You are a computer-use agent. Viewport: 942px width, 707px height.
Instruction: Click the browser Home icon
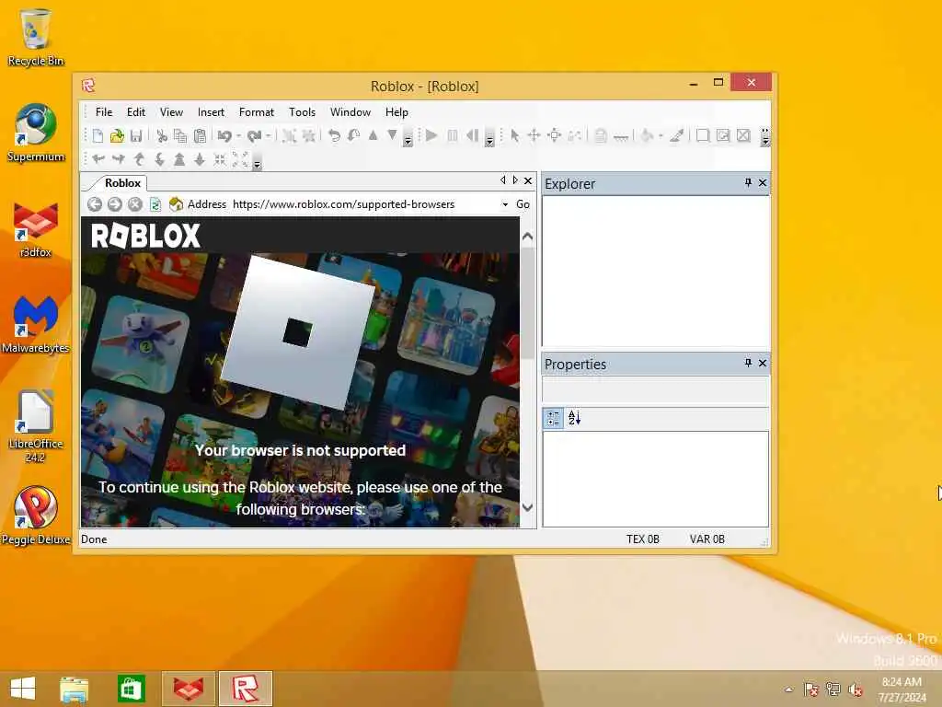point(176,204)
